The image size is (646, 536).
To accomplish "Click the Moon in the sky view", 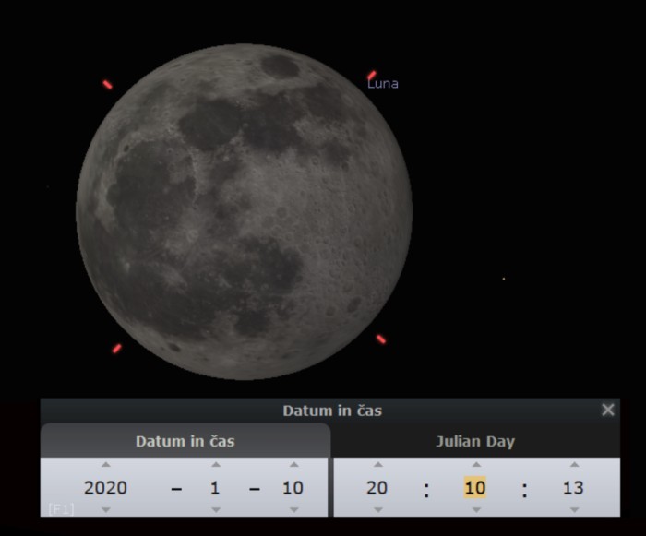I will point(244,212).
